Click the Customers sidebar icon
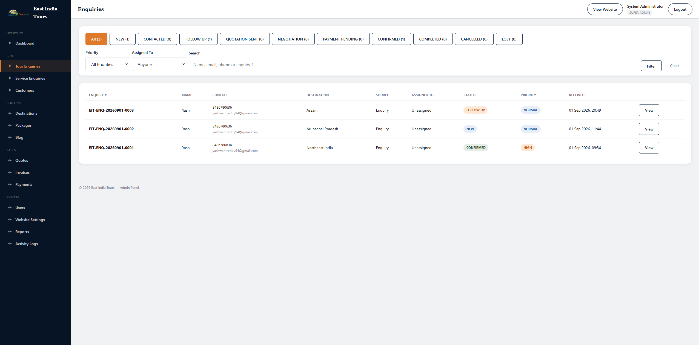This screenshot has width=699, height=345. coord(10,90)
